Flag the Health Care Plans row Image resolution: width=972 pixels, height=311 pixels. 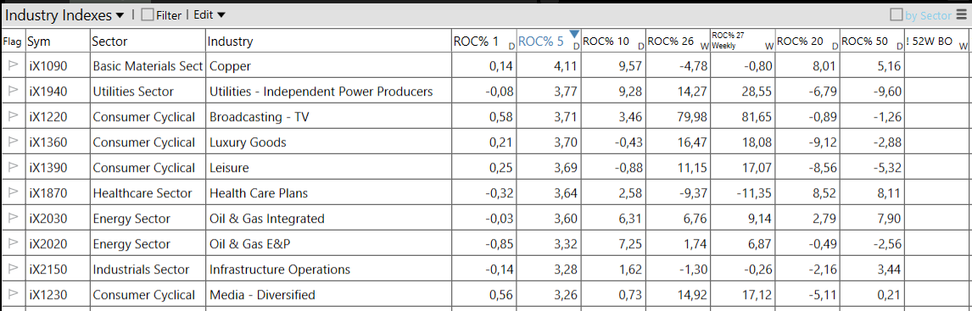13,192
